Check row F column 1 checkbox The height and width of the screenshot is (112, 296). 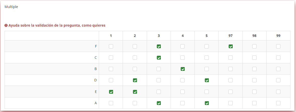[x=111, y=46]
